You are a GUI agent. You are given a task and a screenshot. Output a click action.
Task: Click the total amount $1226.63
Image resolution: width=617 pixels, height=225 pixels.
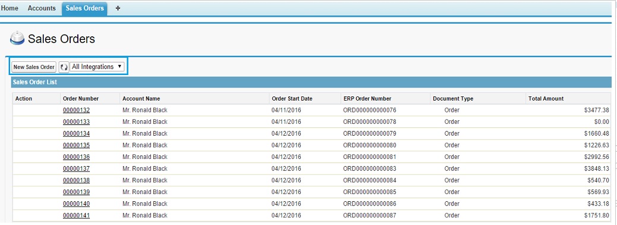597,145
